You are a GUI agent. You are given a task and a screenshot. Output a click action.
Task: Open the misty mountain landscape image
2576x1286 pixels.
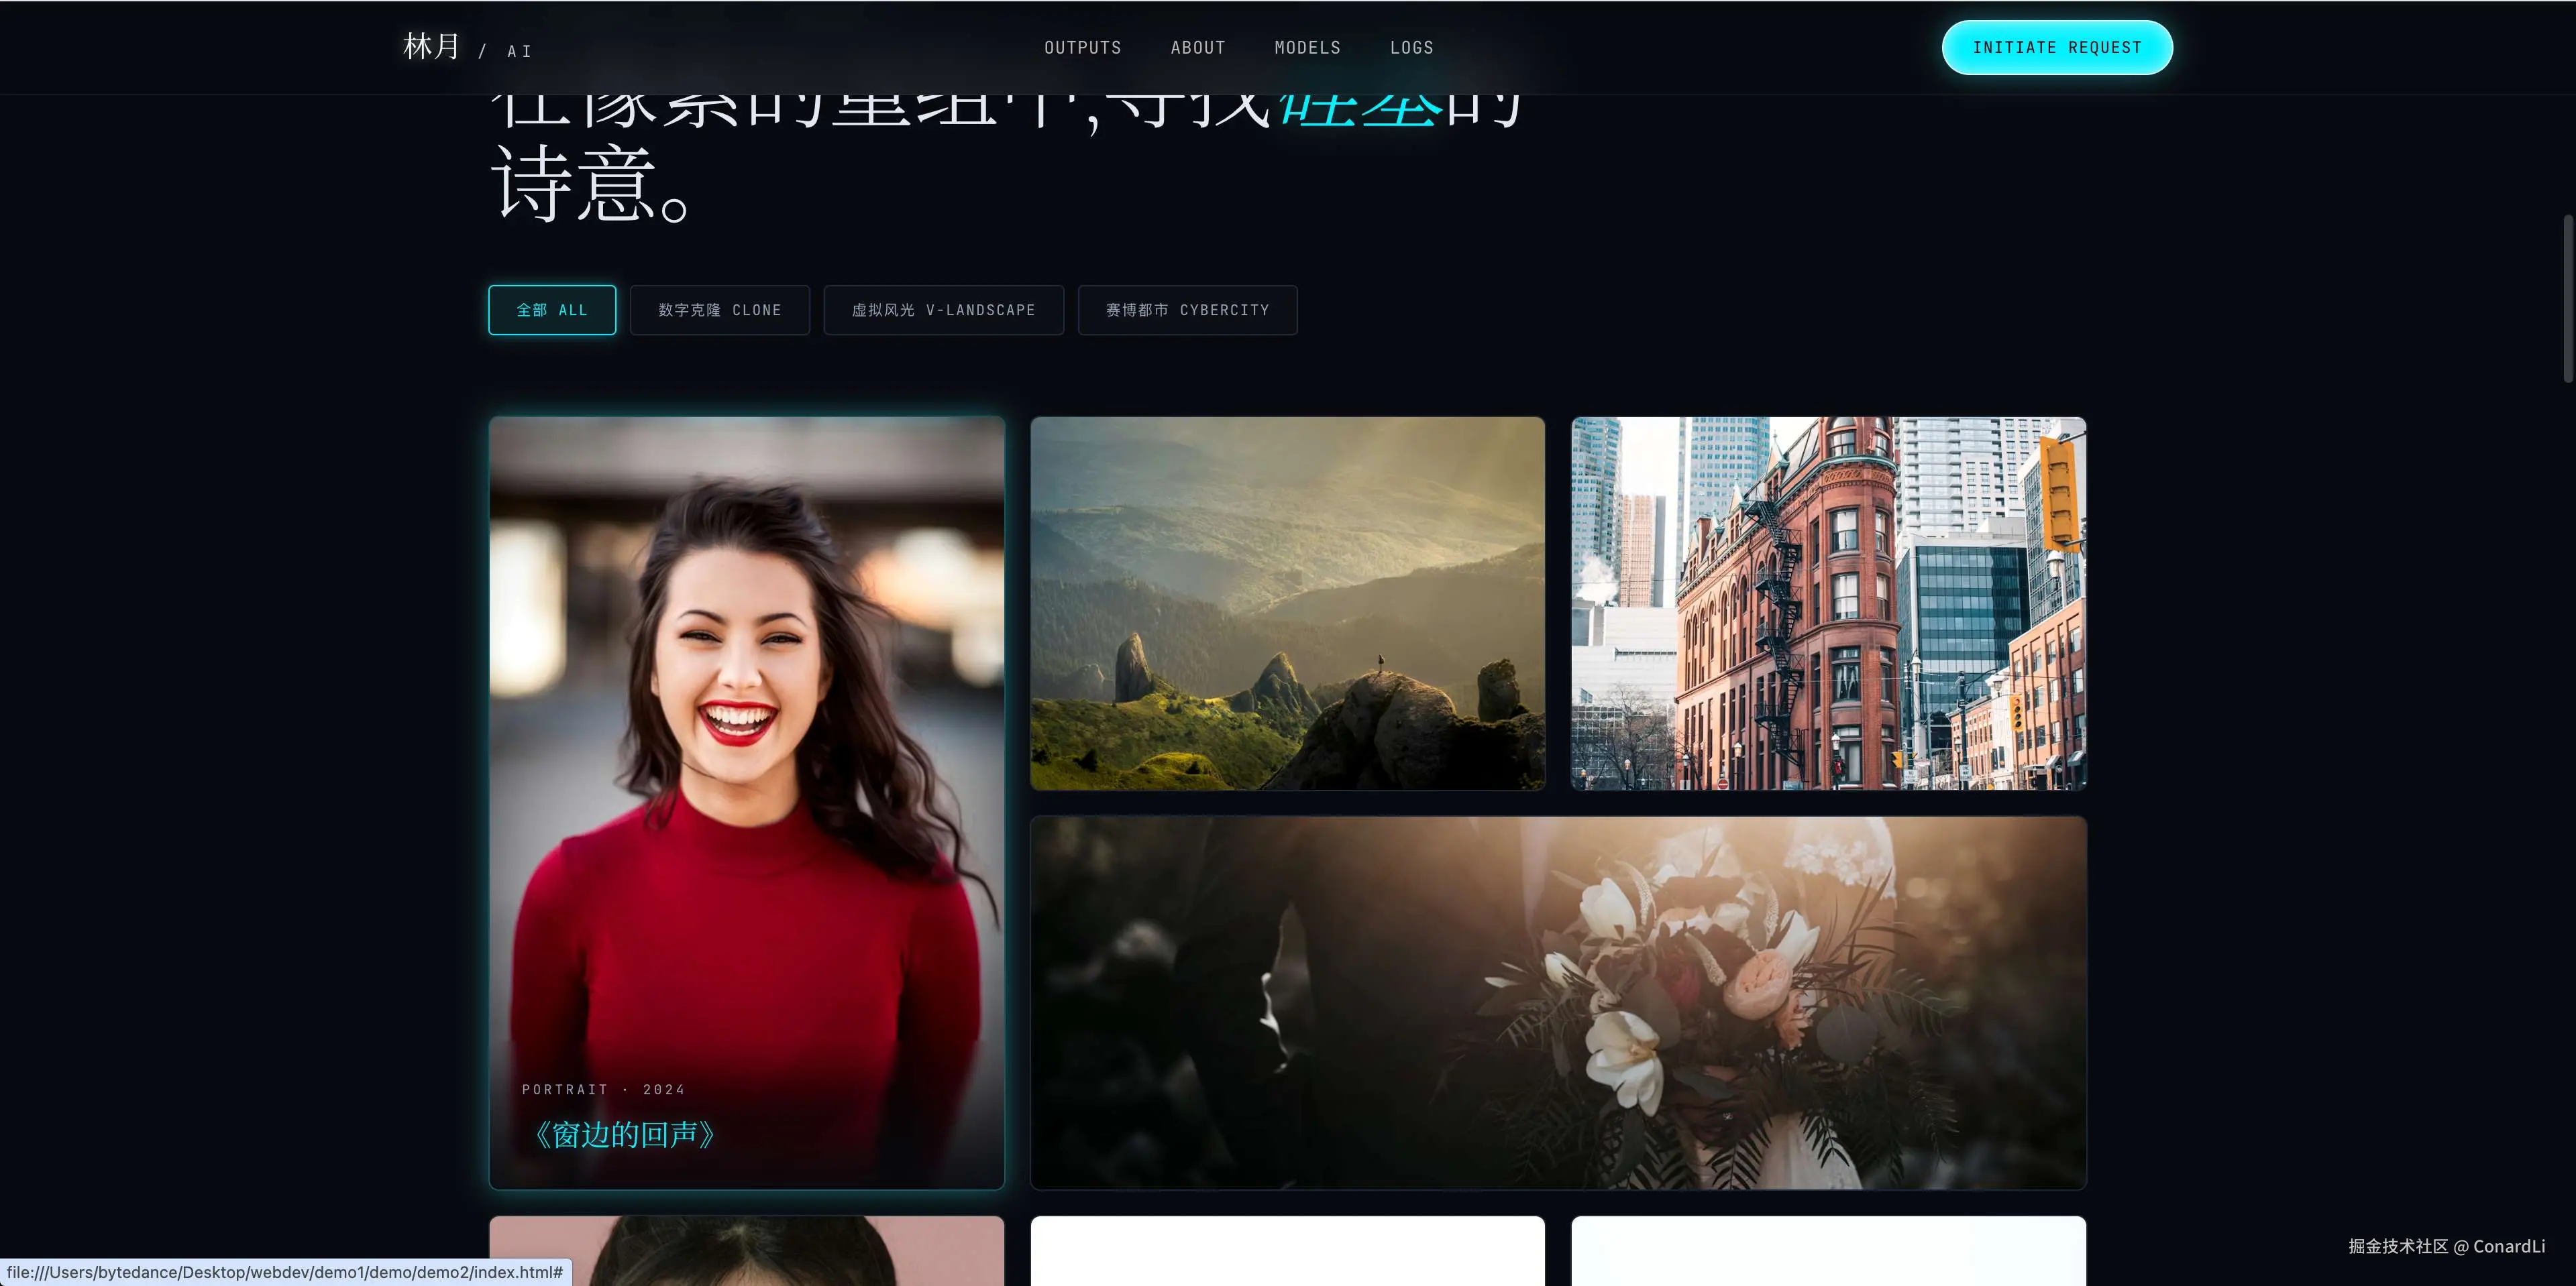click(x=1287, y=603)
